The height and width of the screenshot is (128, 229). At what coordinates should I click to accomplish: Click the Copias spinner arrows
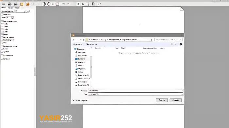13,18
